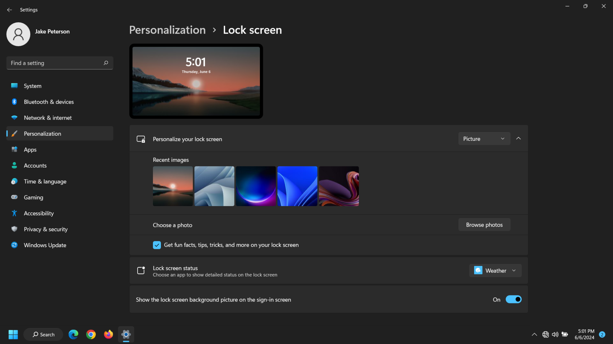Click the Windows Update icon

point(14,245)
